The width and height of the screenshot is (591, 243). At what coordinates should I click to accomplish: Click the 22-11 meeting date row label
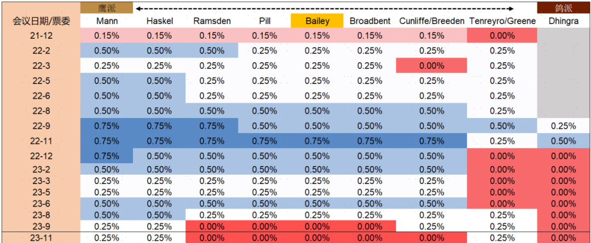coord(41,140)
